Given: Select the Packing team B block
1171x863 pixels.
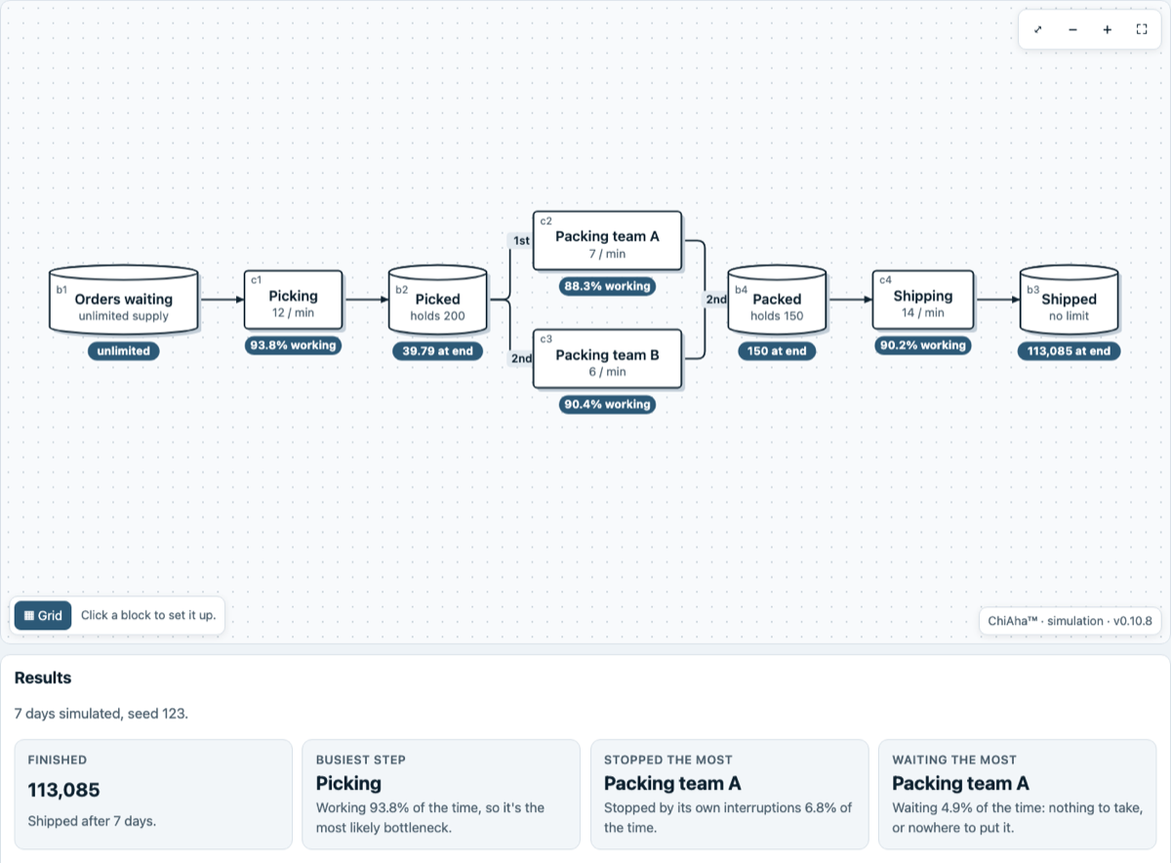Looking at the screenshot, I should [607, 359].
